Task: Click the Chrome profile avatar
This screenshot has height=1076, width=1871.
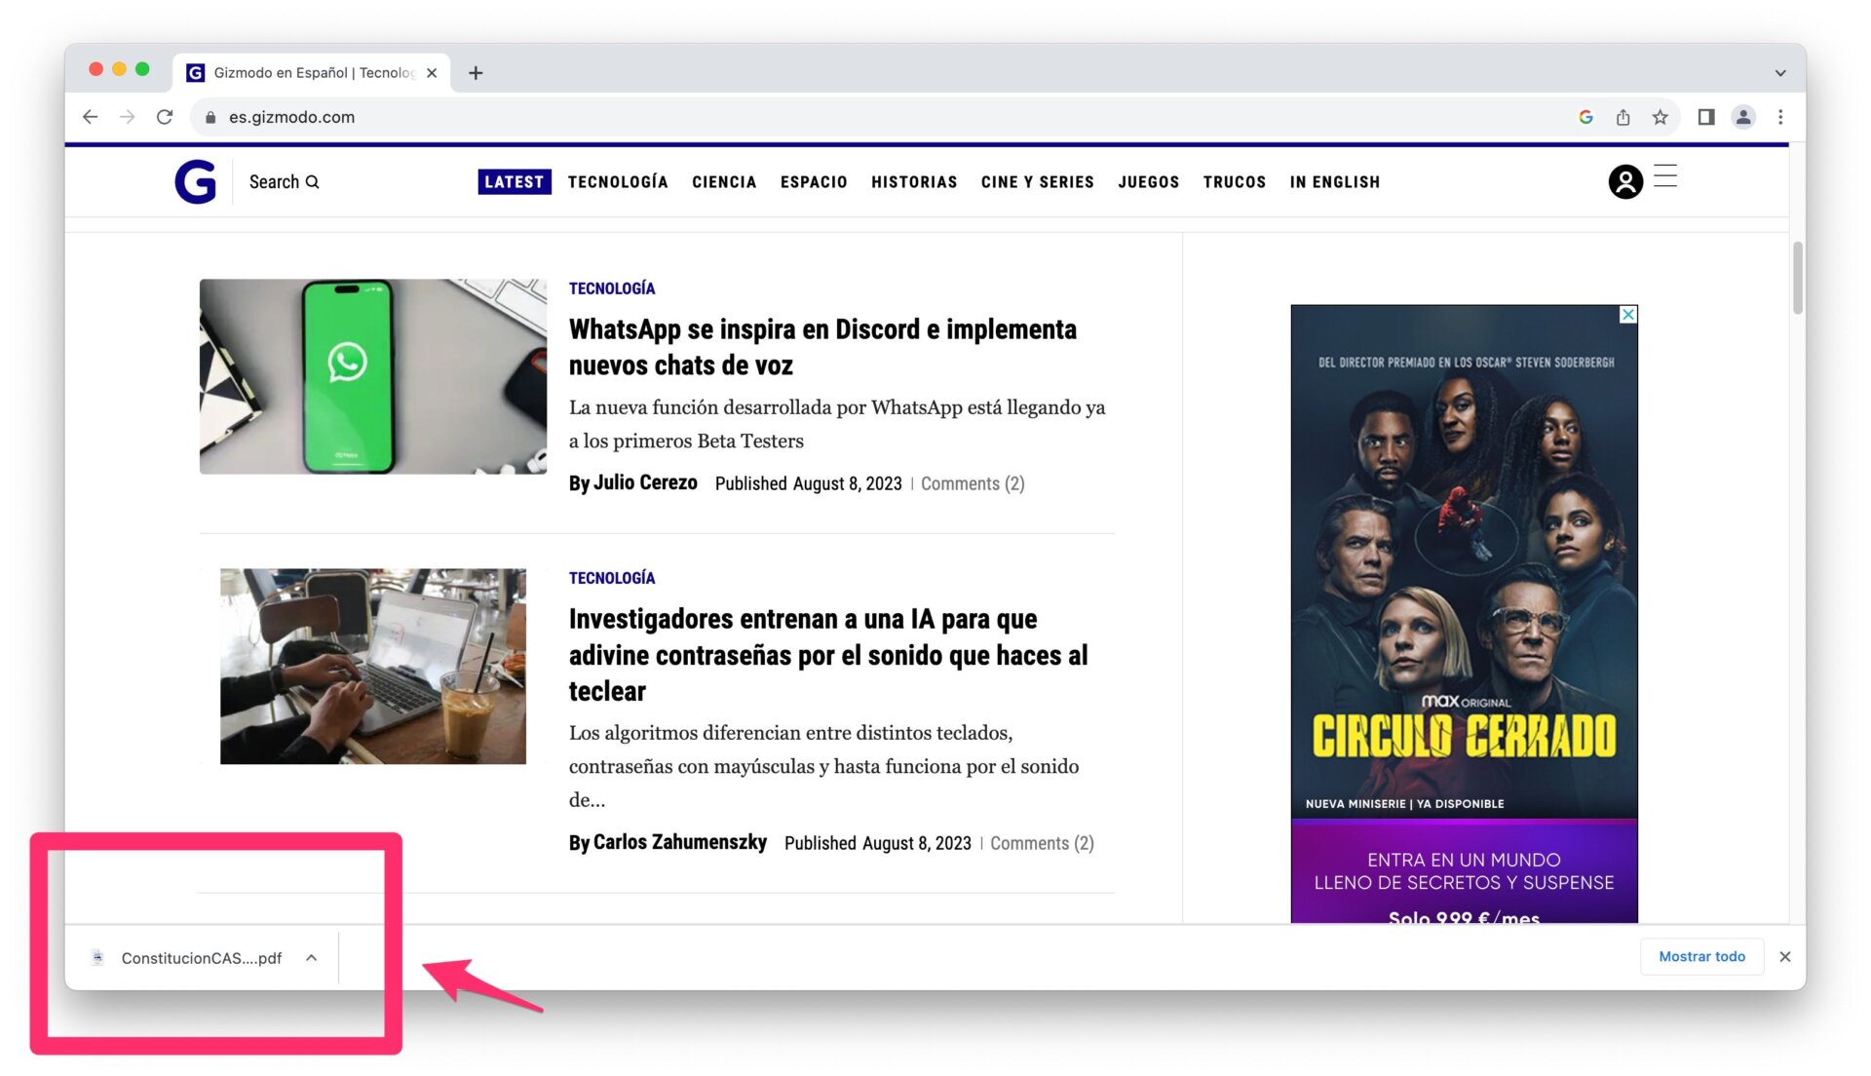Action: [x=1742, y=117]
